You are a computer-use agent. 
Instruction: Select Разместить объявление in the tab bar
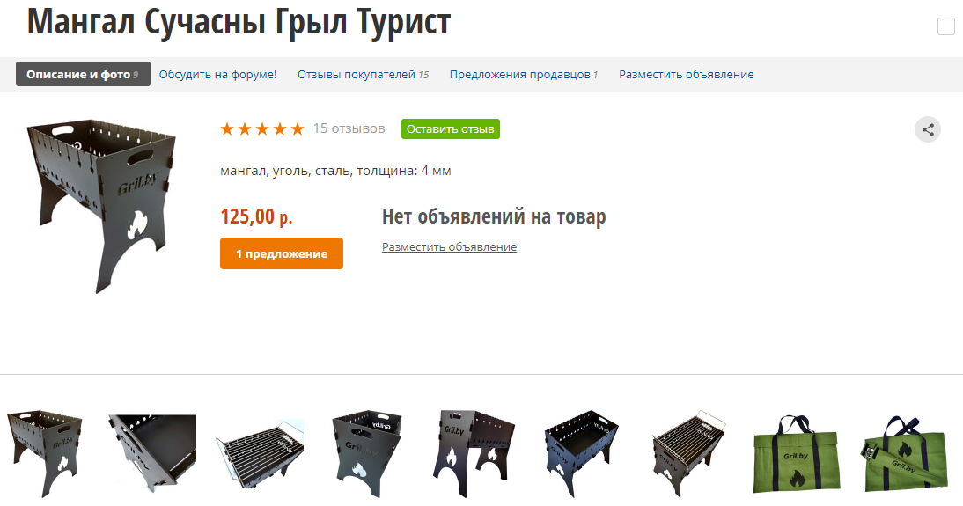[686, 74]
